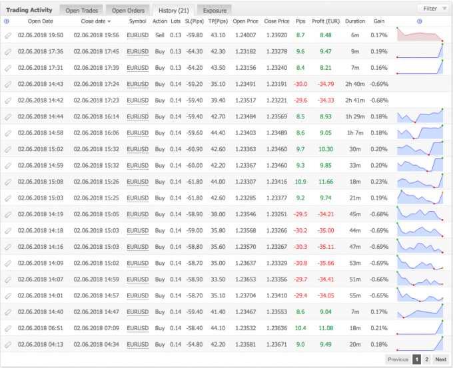
Task: Click the Pips column header
Action: coord(300,21)
